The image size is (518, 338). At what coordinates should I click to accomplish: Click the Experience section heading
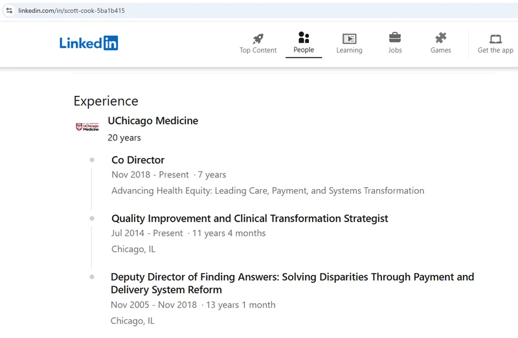click(106, 101)
